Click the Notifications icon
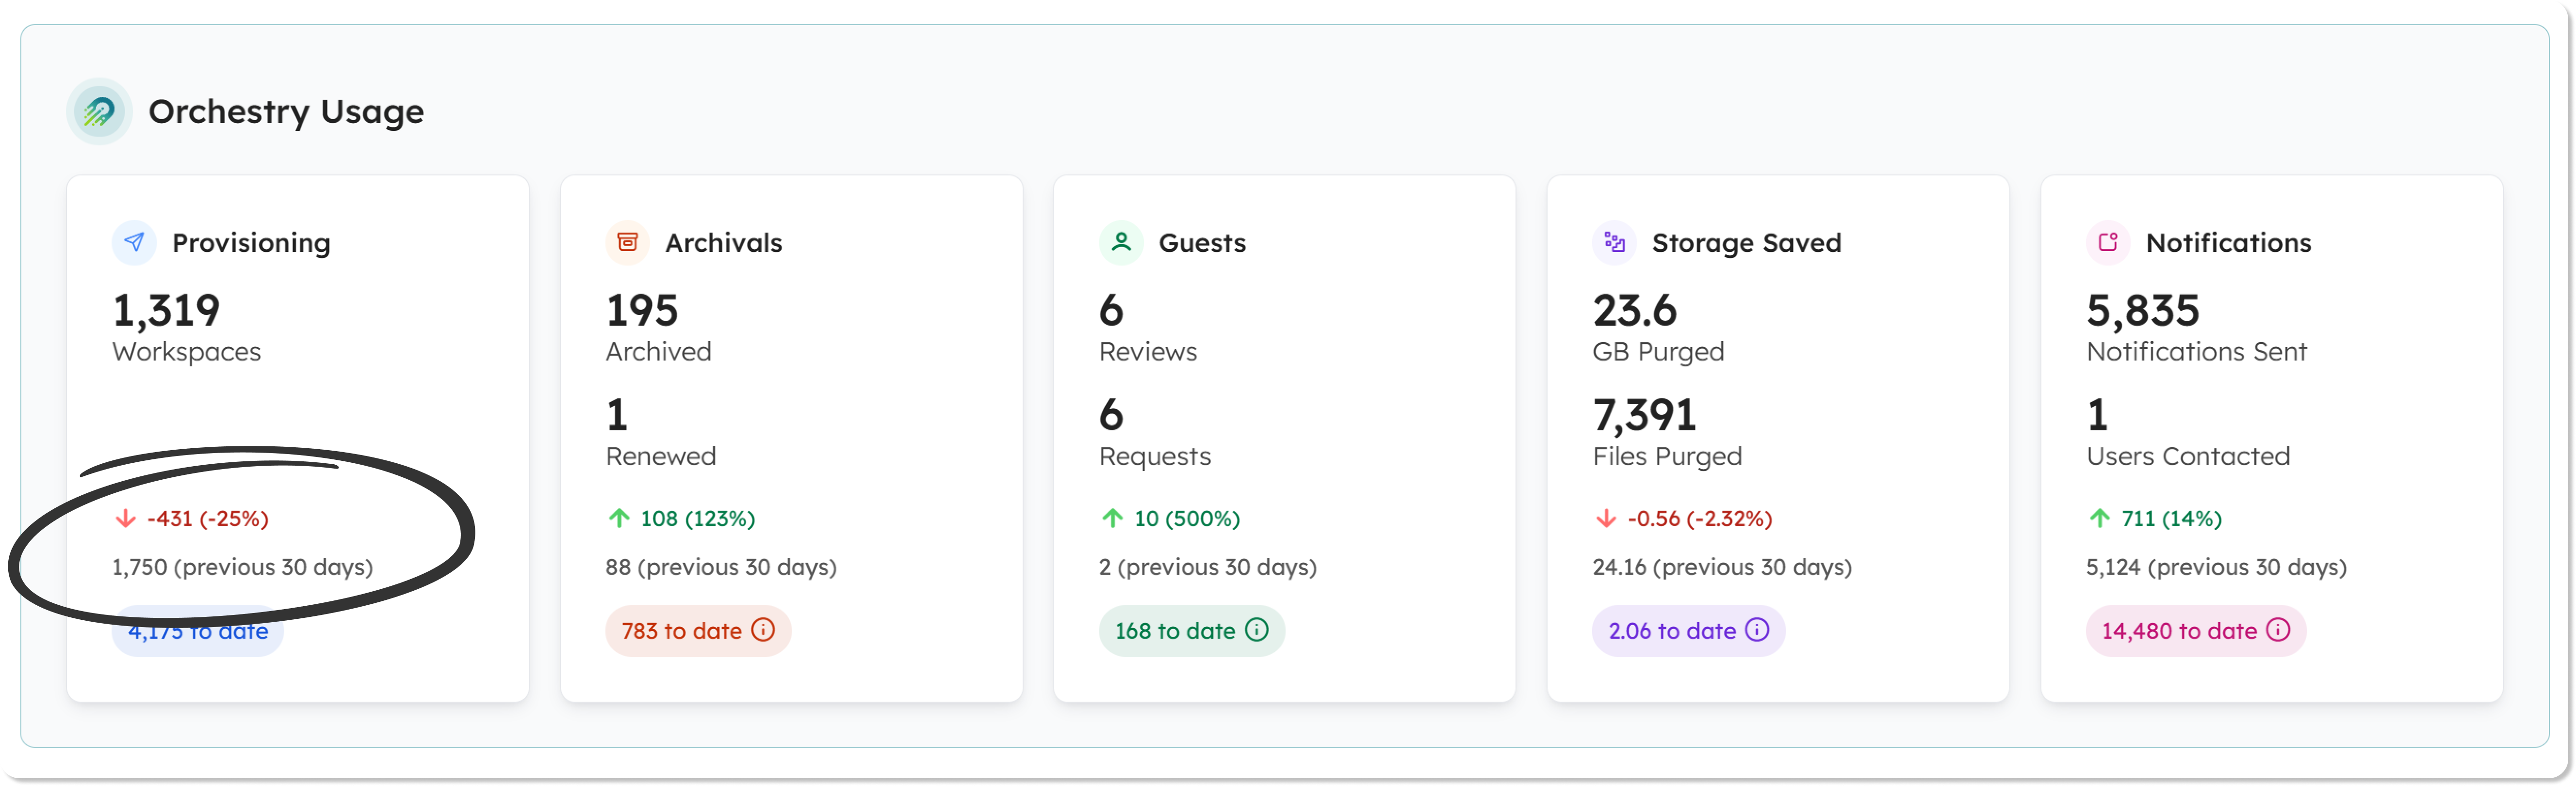This screenshot has height=786, width=2576. [x=2108, y=242]
